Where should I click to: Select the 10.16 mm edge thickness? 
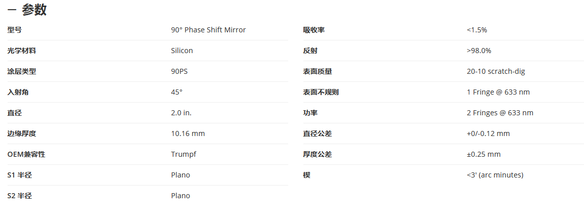(x=188, y=133)
